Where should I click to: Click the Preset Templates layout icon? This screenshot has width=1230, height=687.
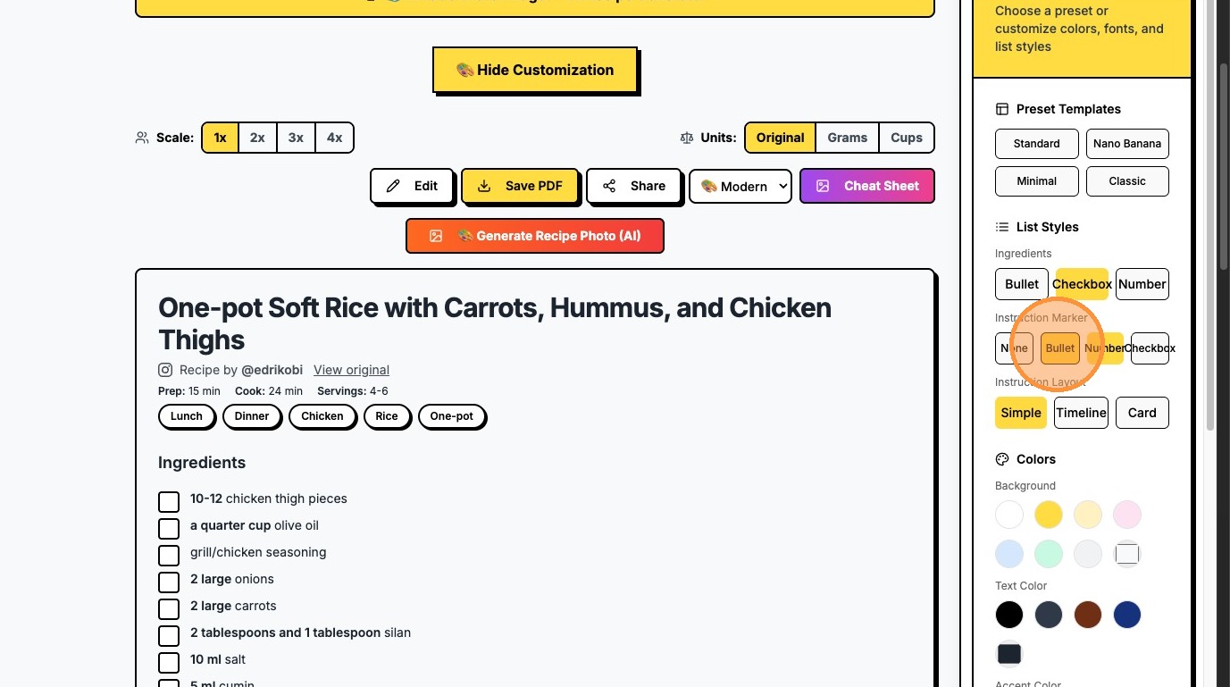tap(1002, 109)
